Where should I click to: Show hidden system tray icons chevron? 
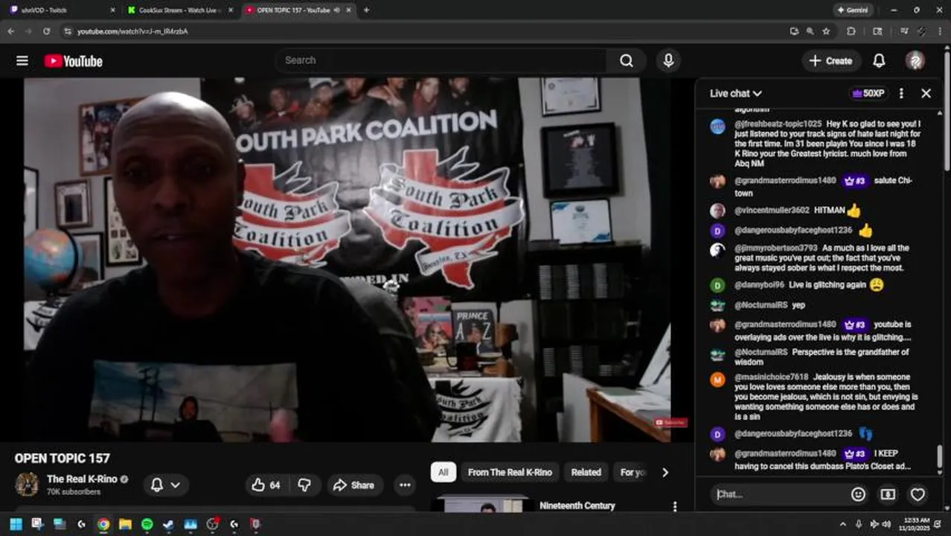[x=842, y=524]
